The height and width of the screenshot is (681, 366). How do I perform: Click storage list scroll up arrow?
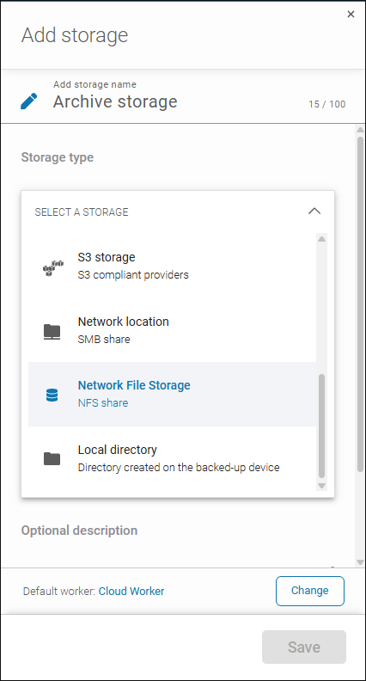click(321, 238)
